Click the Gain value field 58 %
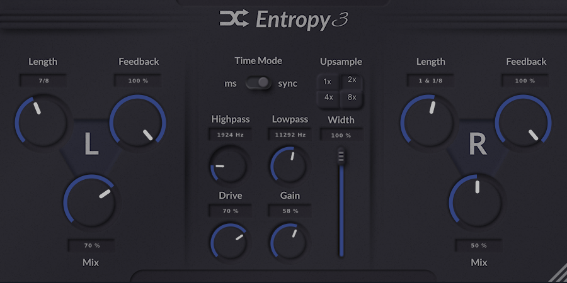This screenshot has width=567, height=283. click(290, 211)
